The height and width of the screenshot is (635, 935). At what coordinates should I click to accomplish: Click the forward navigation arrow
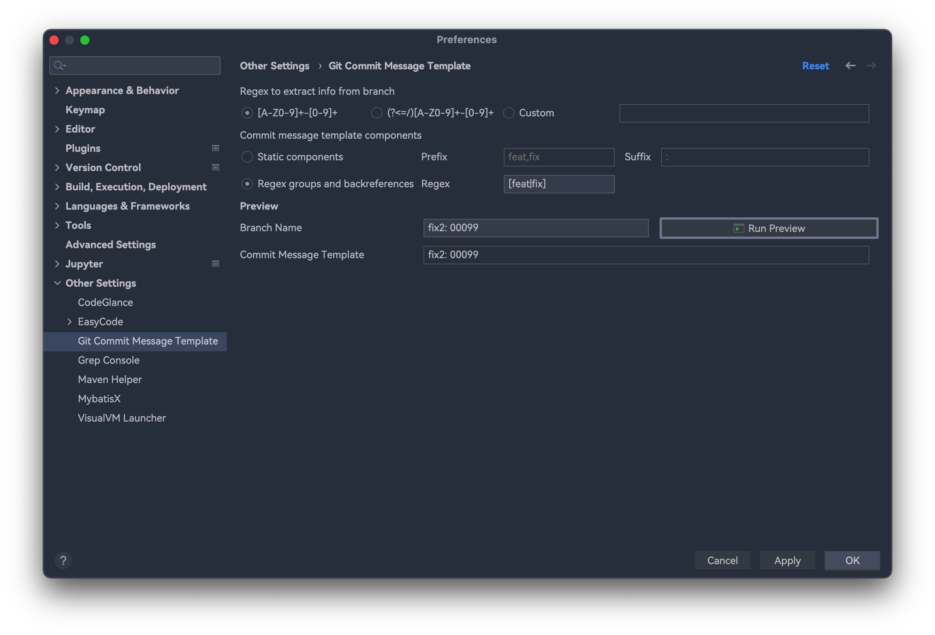(871, 66)
